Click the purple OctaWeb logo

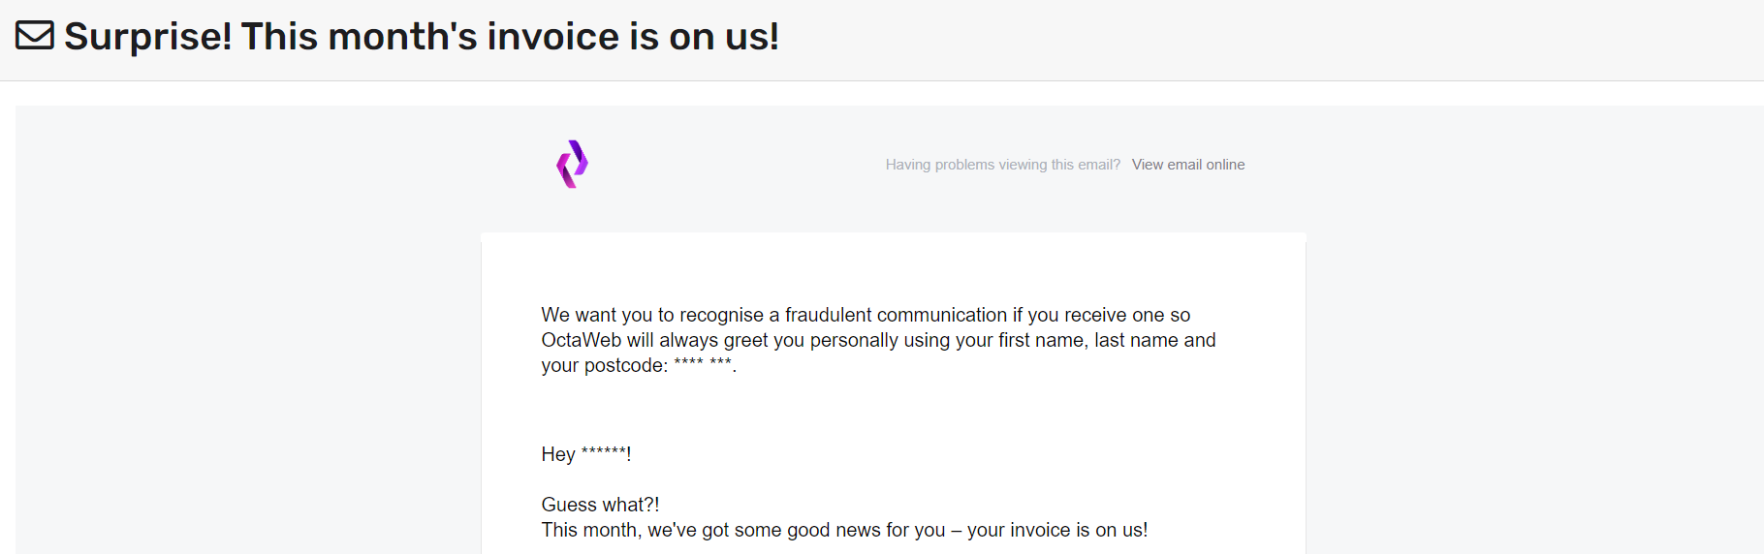coord(572,164)
